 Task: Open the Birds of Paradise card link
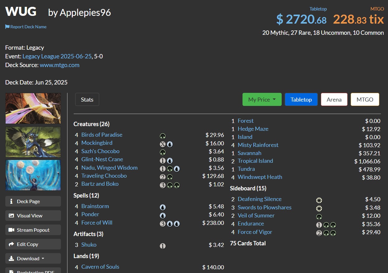pos(102,134)
